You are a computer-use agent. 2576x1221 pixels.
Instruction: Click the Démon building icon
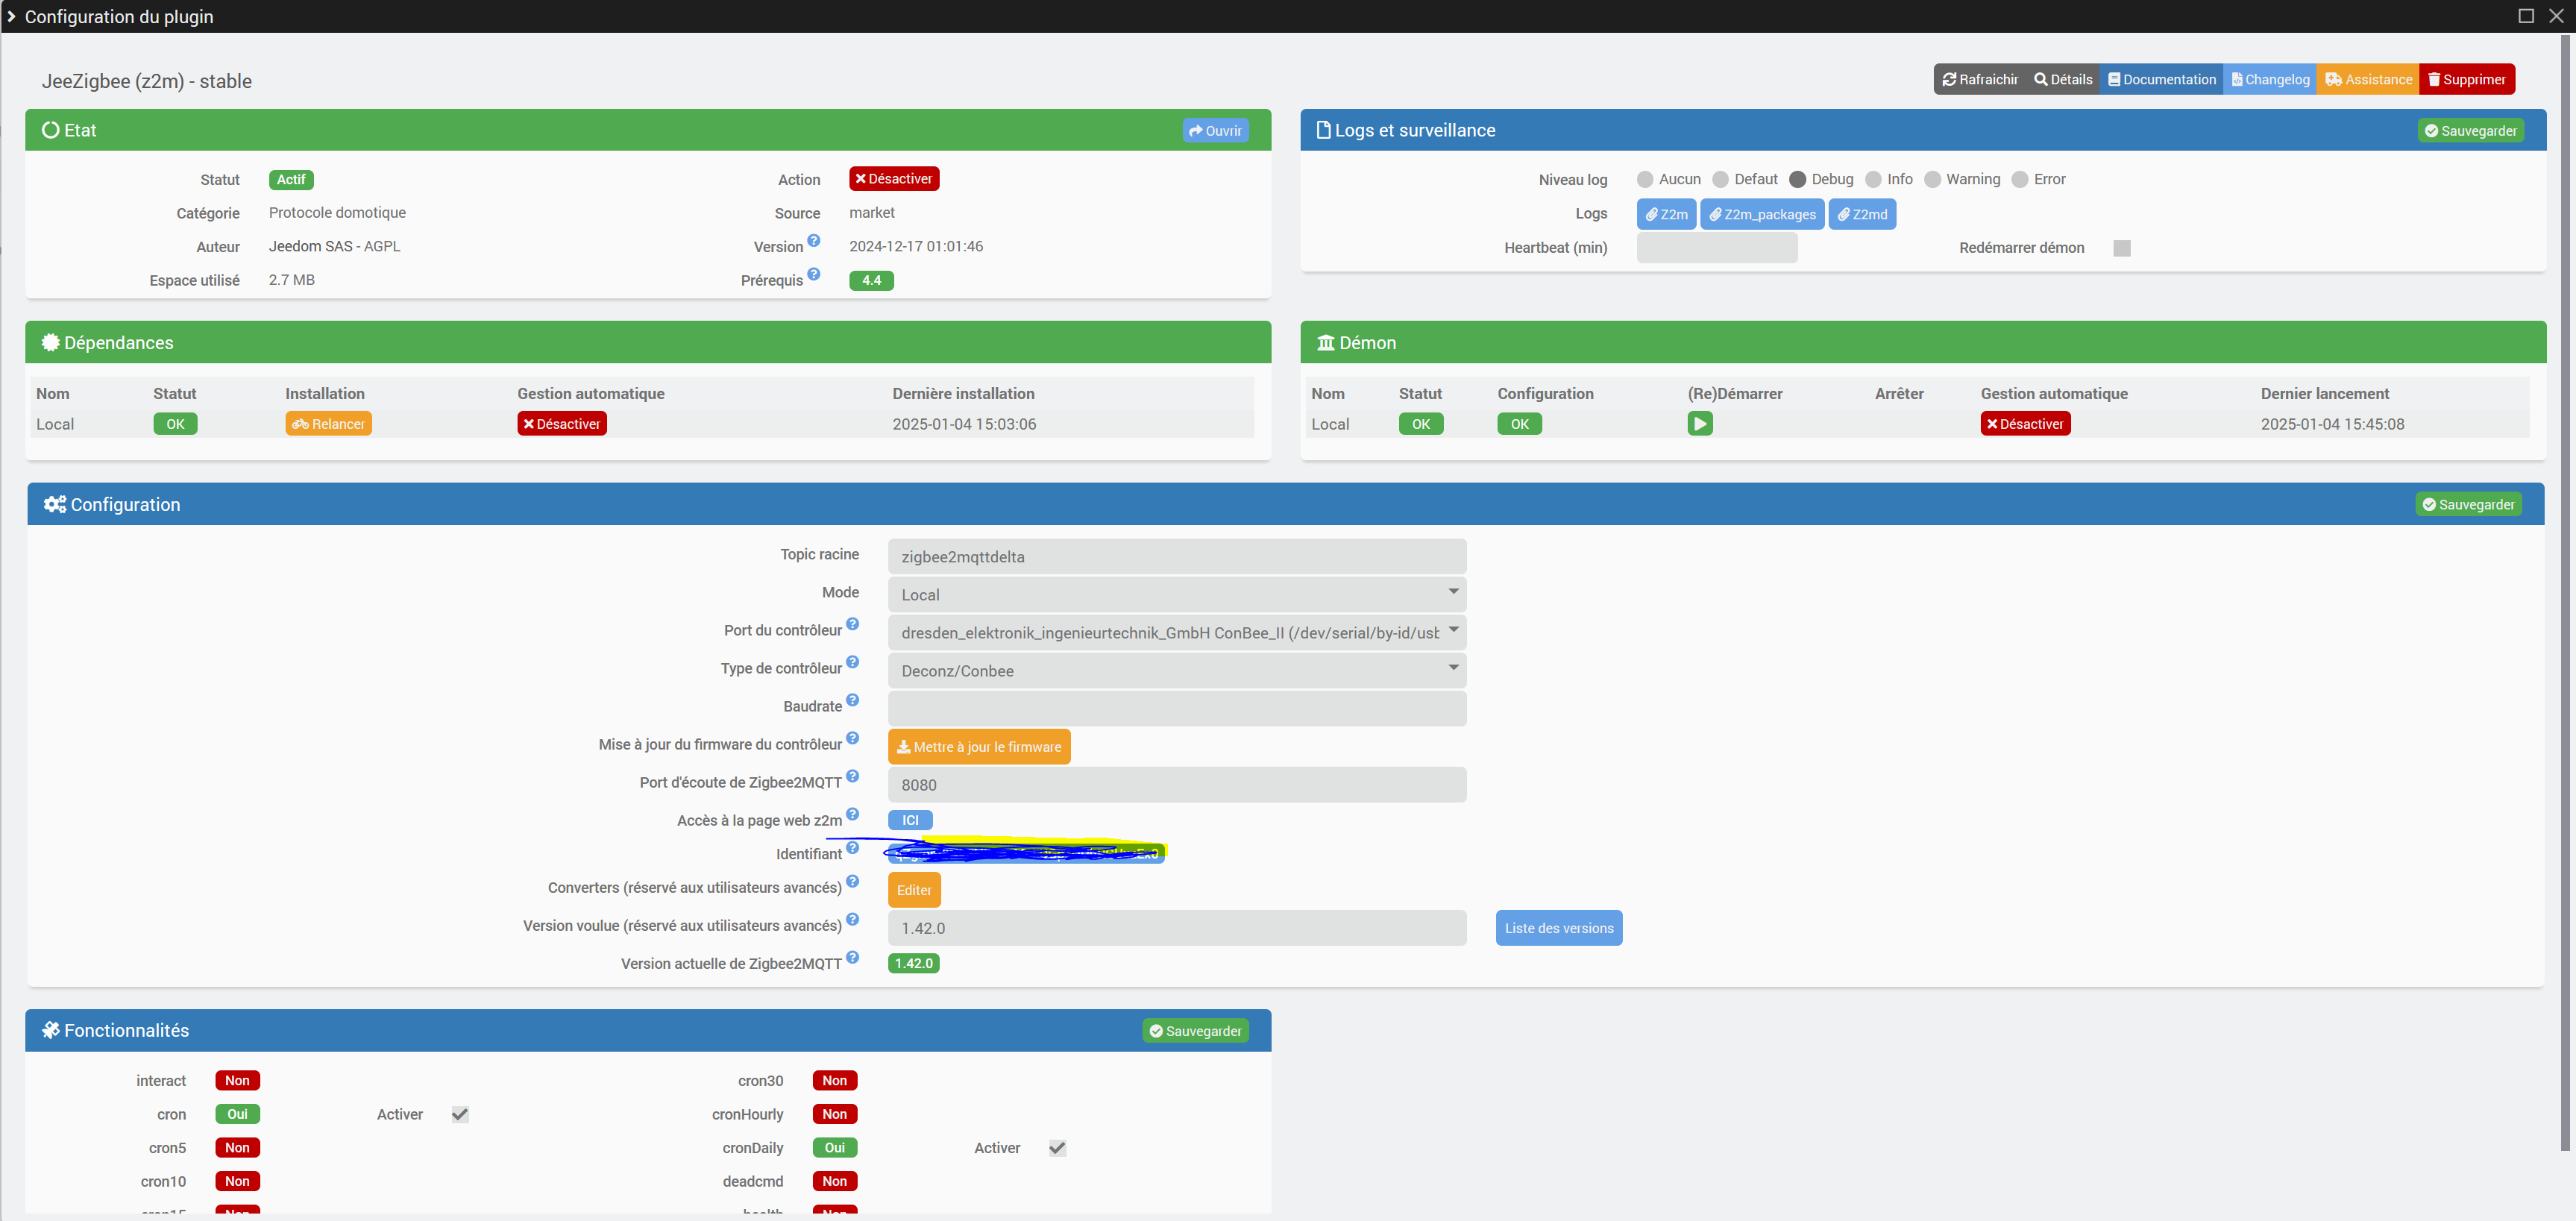pyautogui.click(x=1326, y=343)
